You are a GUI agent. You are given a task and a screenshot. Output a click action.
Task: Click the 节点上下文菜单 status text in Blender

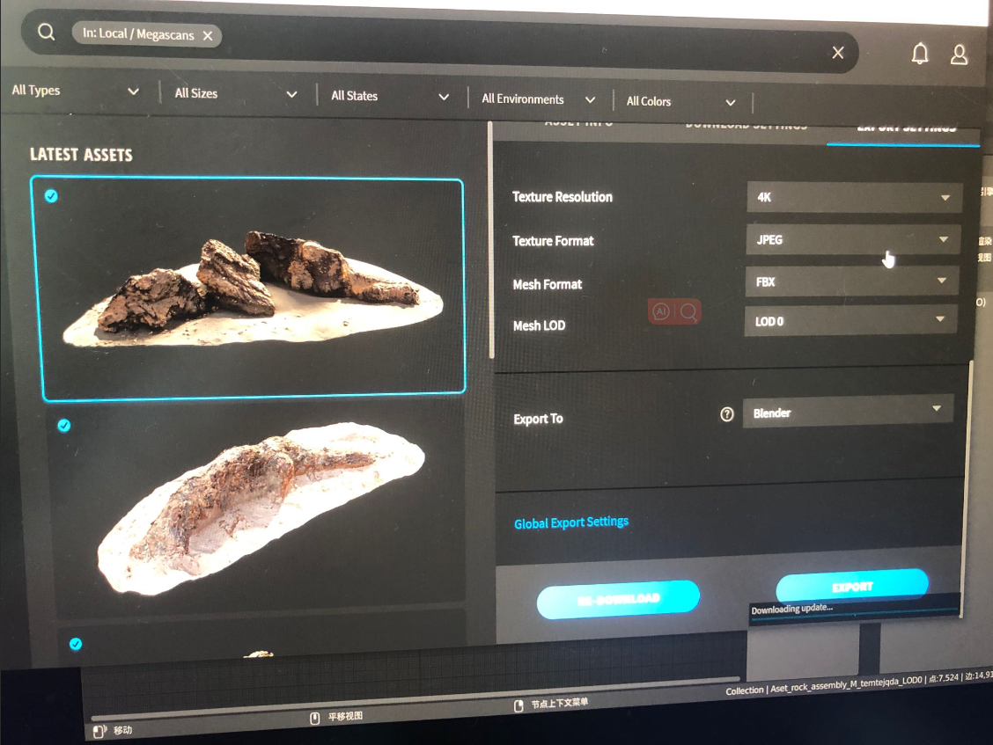[x=559, y=703]
